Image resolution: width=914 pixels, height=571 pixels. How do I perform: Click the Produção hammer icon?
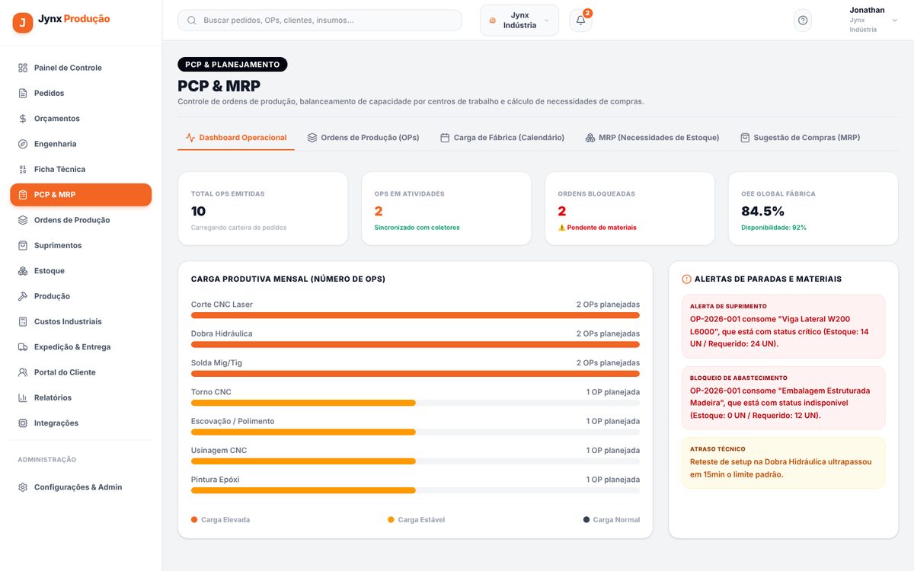pos(23,296)
